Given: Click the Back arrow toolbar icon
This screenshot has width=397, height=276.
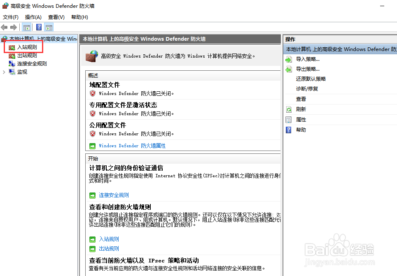Looking at the screenshot, I should coord(4,27).
